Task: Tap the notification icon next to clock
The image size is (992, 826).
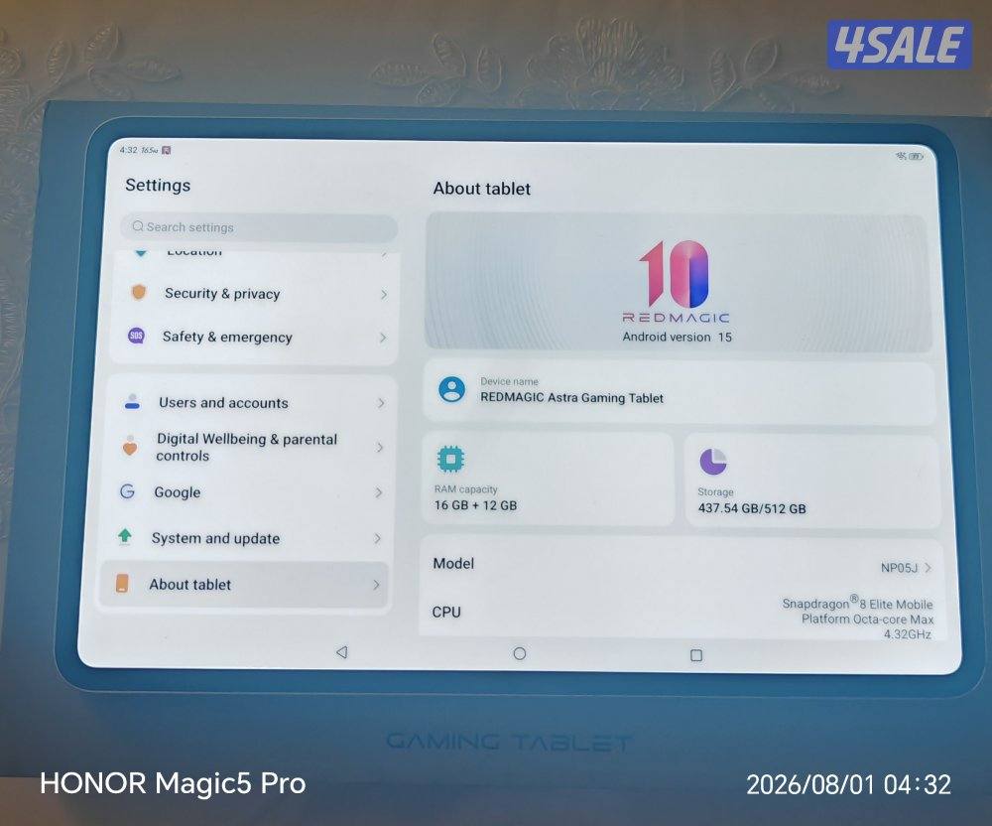Action: (167, 150)
